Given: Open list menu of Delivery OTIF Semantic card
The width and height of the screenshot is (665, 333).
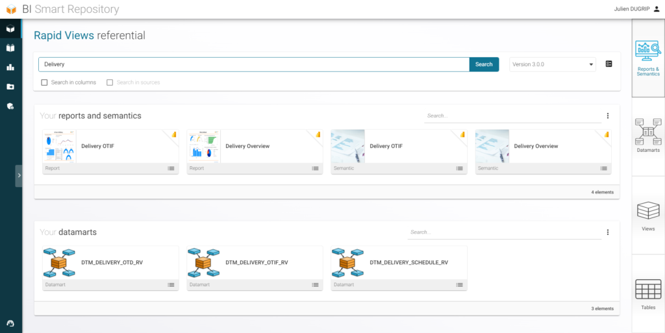Looking at the screenshot, I should 459,168.
